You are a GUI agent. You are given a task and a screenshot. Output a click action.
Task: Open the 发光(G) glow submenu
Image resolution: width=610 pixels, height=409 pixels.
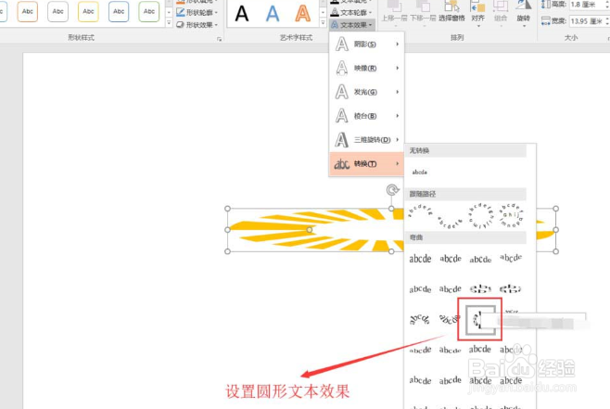pos(366,92)
